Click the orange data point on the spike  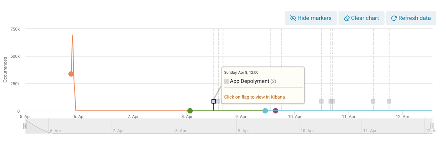point(71,74)
